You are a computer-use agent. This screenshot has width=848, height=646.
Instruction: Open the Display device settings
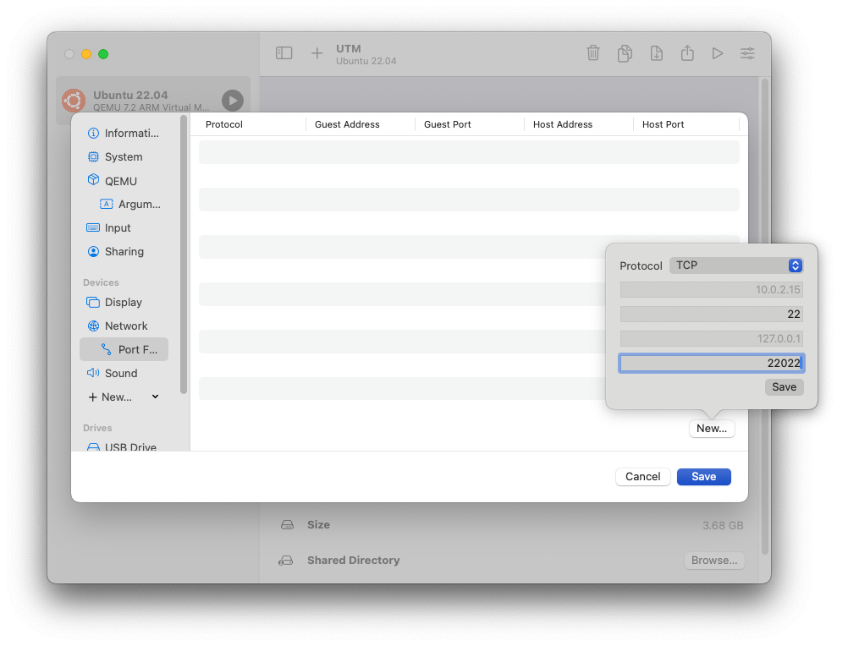123,302
